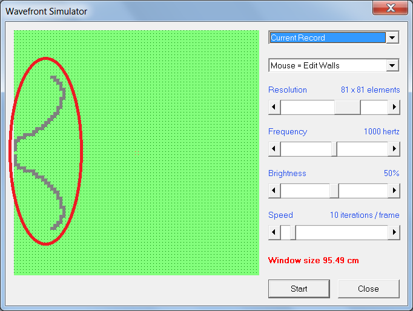Screen dimensions: 413x311
Task: Click the Brightness label
Action: pos(287,173)
